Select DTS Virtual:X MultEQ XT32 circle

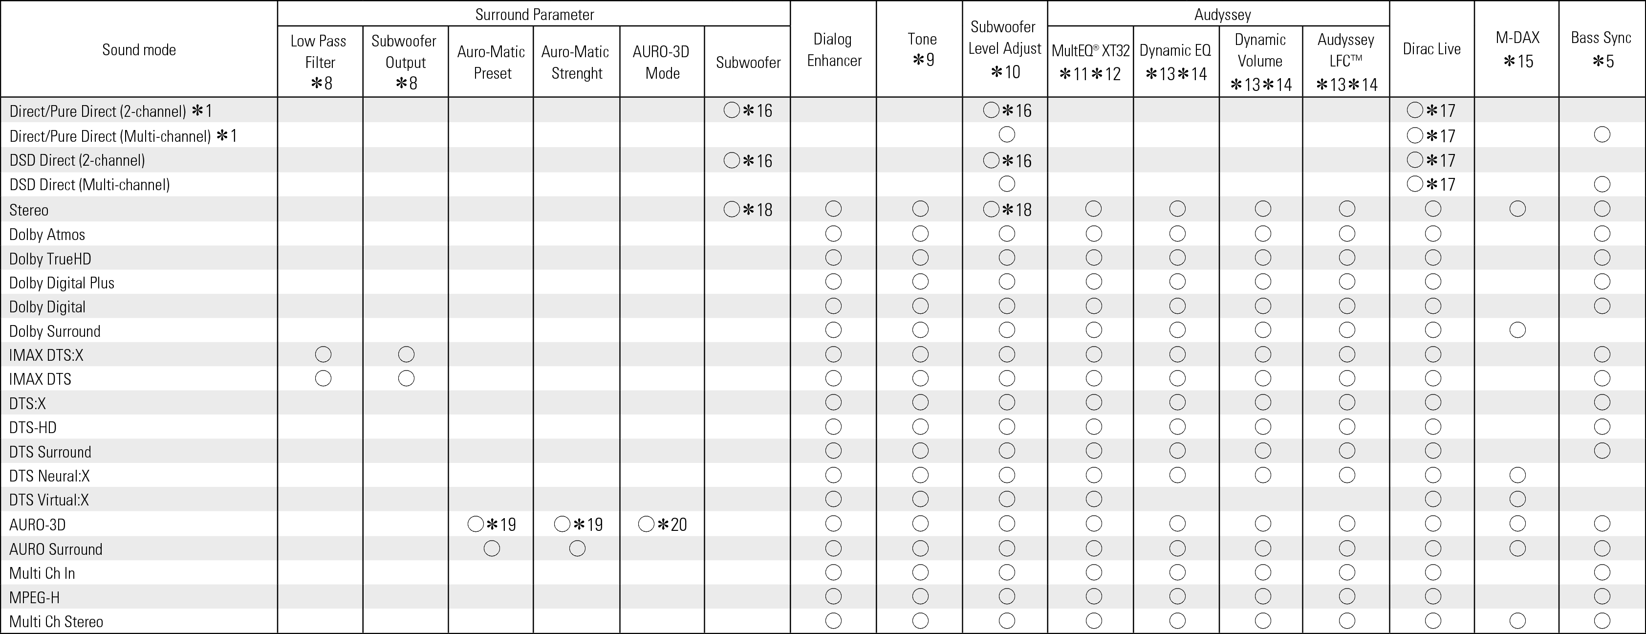point(1093,499)
